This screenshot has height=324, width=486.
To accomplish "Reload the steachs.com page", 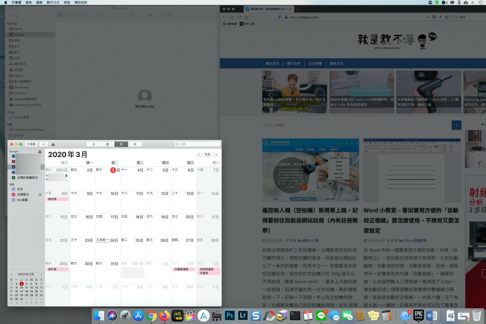I will coord(239,17).
